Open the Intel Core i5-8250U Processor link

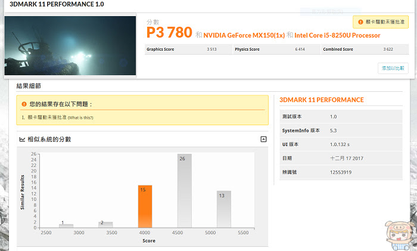tap(337, 35)
